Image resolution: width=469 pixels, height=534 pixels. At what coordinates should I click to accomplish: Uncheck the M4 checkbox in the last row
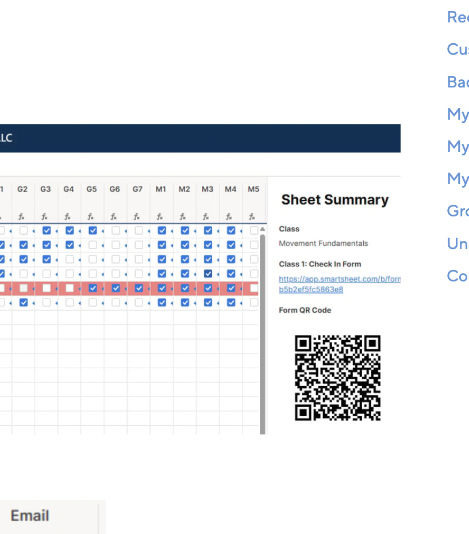[231, 303]
